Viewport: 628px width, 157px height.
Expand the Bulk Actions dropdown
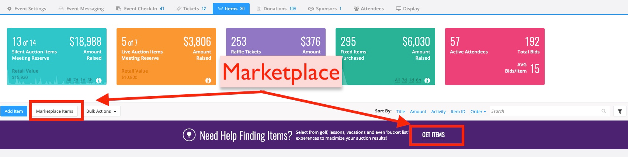[101, 111]
